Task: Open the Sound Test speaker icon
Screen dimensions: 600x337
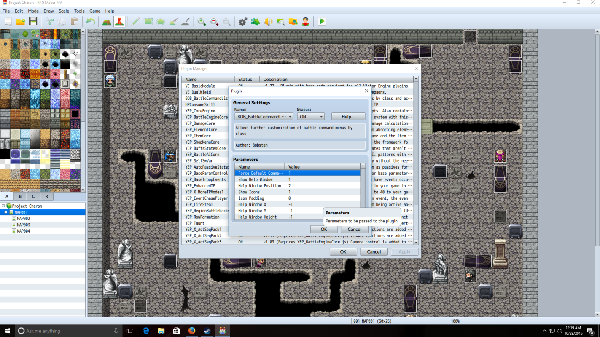Action: 268,21
